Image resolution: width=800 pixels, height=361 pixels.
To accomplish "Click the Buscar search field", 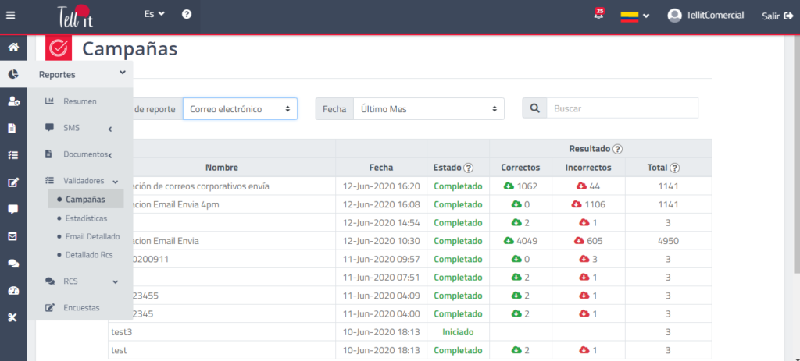I will (x=622, y=109).
